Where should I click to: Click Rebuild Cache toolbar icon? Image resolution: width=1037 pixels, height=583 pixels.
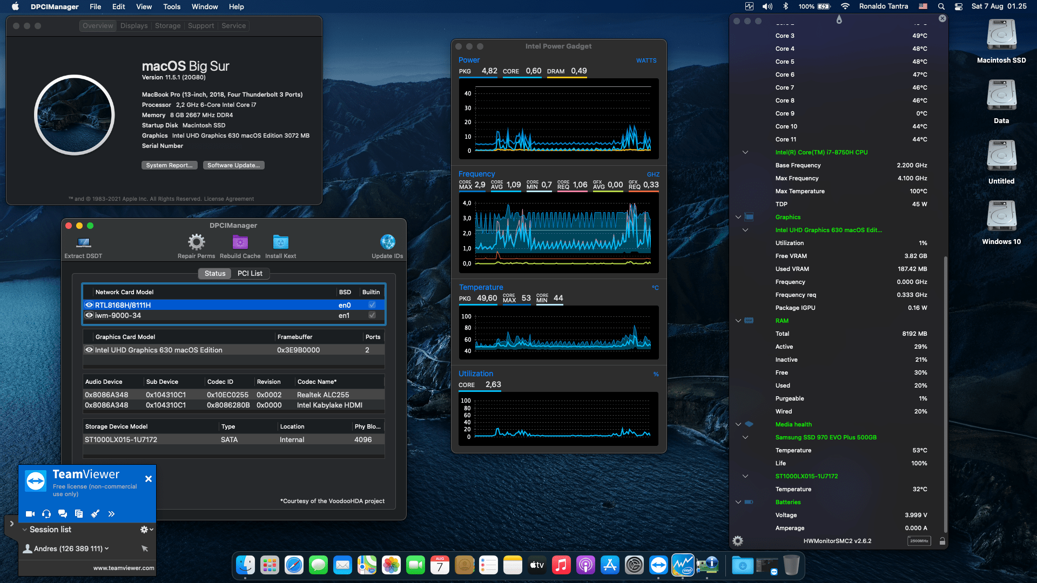coord(240,242)
